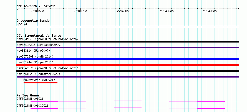Open the GTF3C2|NM_001035521 gene label

coord(32,106)
